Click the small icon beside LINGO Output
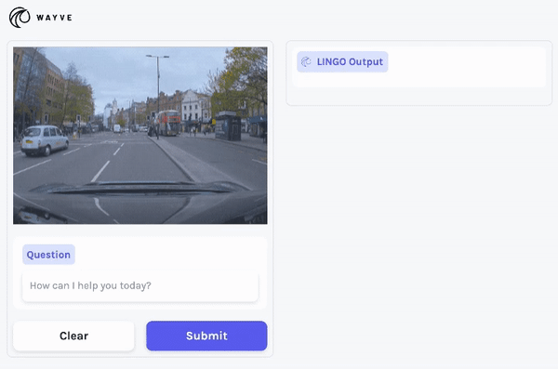 [306, 61]
